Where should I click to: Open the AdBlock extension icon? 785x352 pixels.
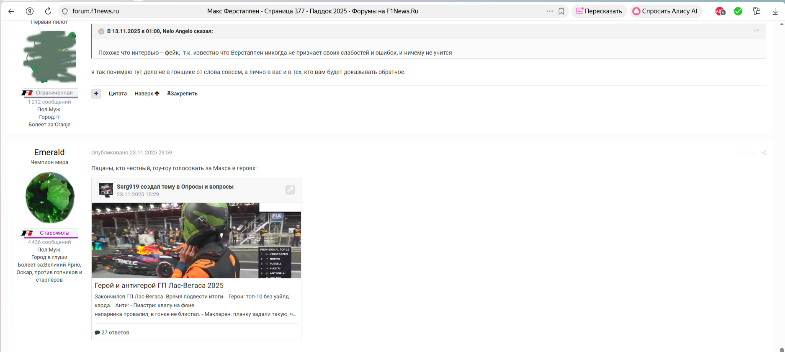click(720, 11)
